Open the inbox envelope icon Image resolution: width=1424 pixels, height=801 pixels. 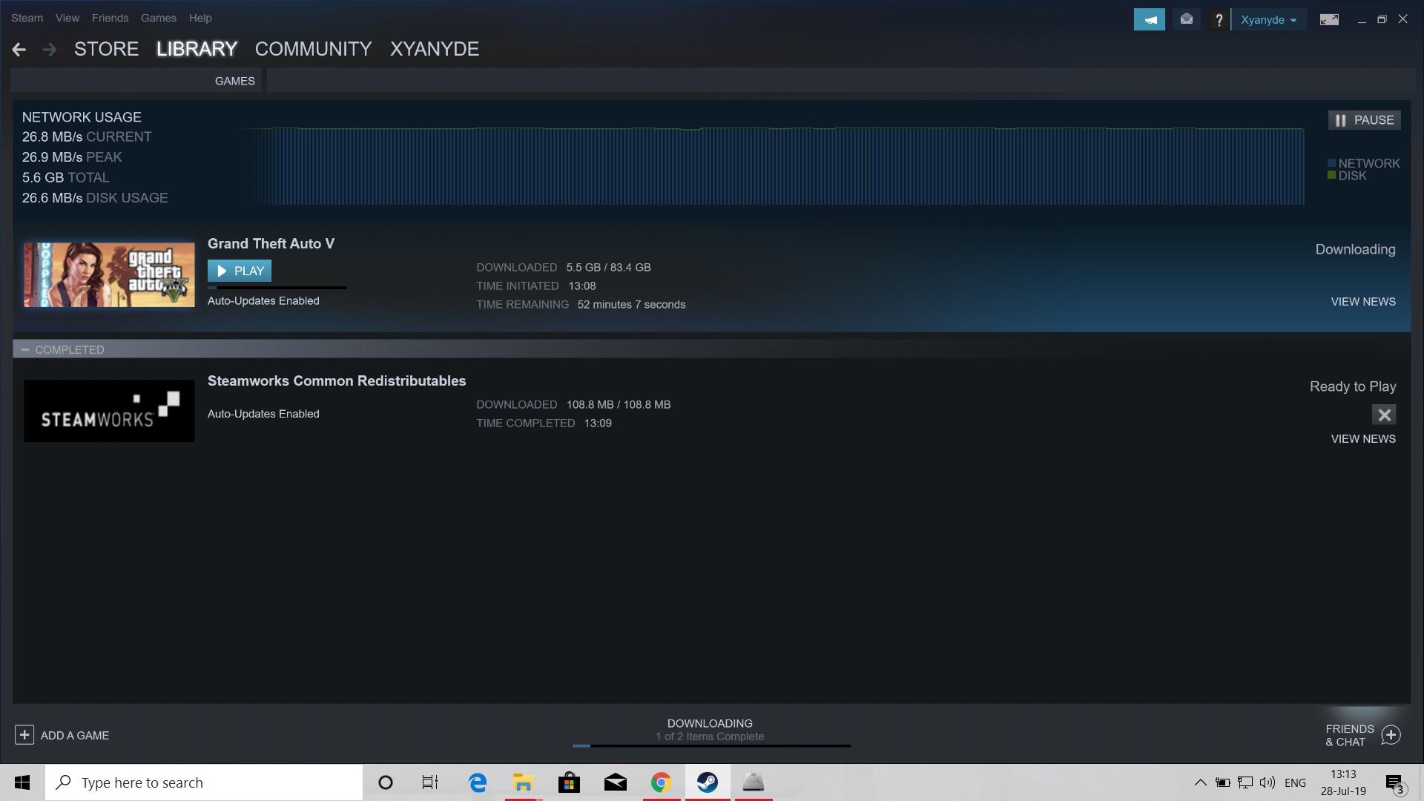tap(1186, 19)
